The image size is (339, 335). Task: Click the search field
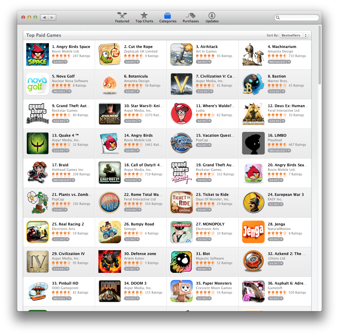297,18
